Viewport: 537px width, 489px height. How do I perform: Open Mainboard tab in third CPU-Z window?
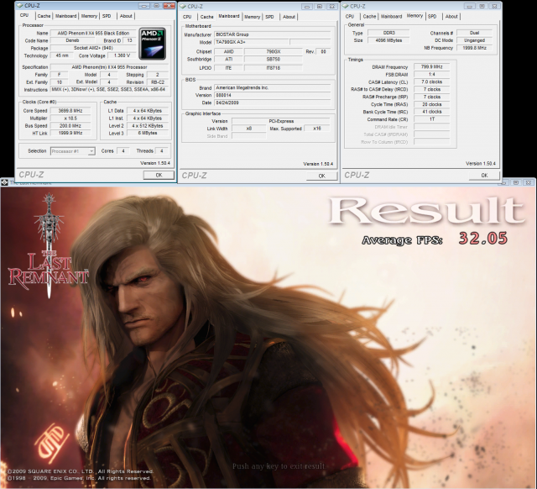392,16
